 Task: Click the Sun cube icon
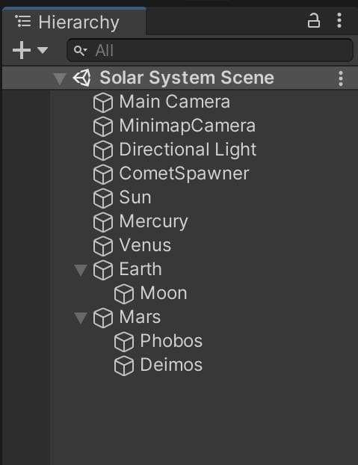103,198
